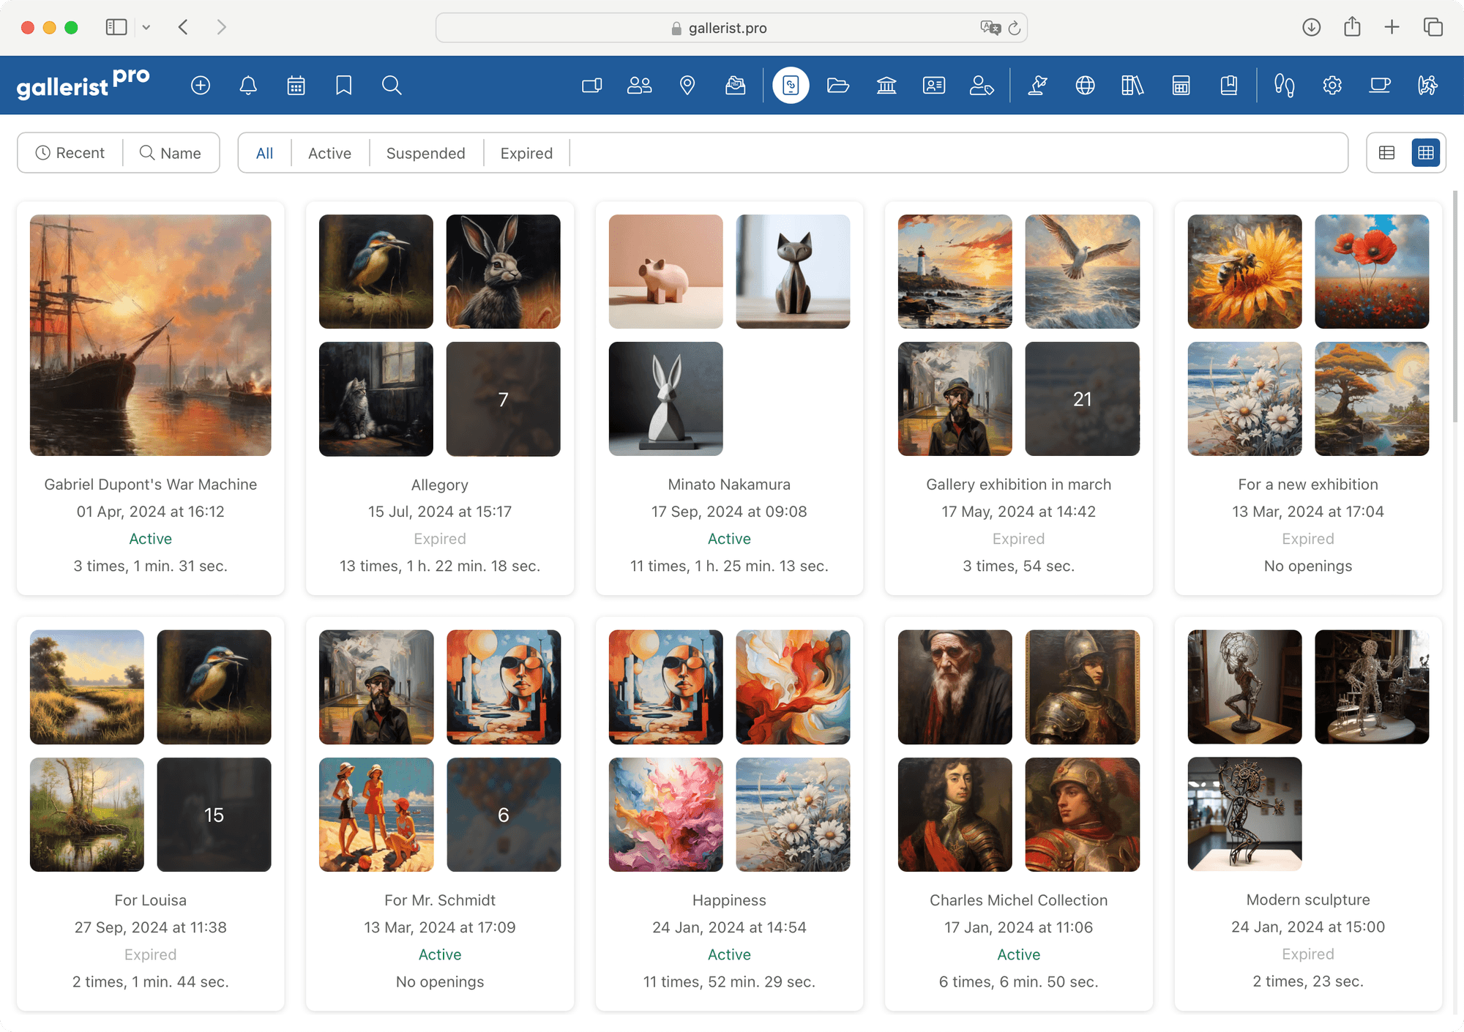The image size is (1464, 1032).
Task: Filter by Suspended status
Action: (426, 153)
